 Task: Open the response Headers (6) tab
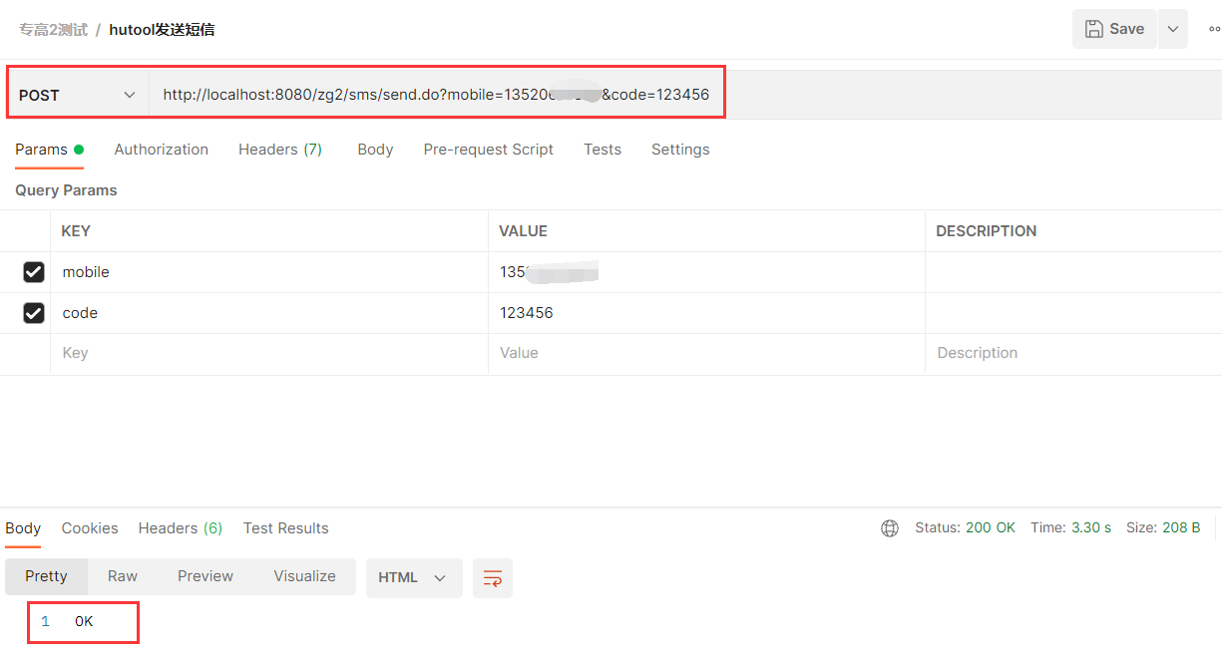[181, 528]
